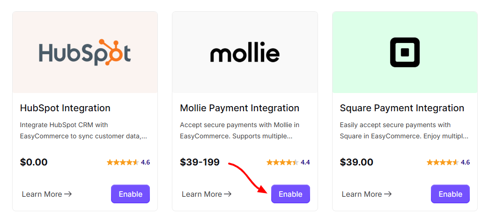Enable the HubSpot Integration
Screen dimensions: 489x222
(130, 194)
